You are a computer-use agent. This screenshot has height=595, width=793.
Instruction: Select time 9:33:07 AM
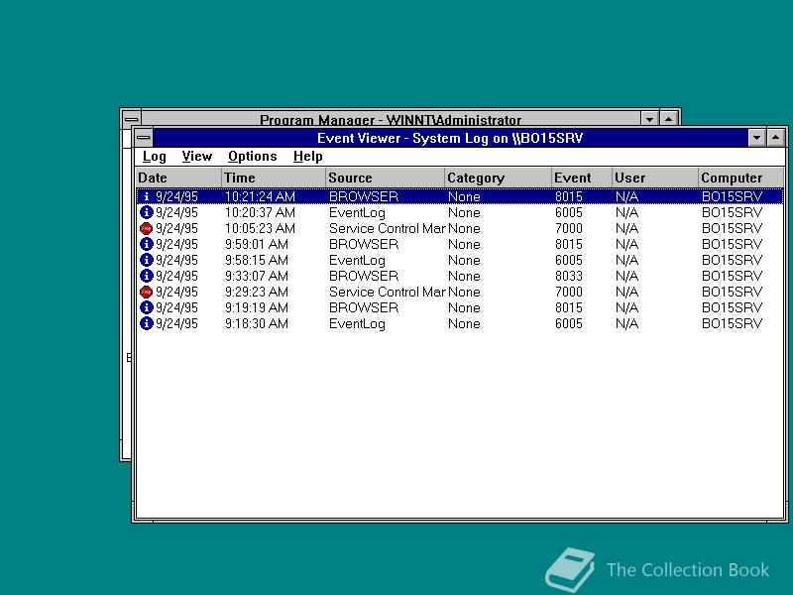click(257, 276)
